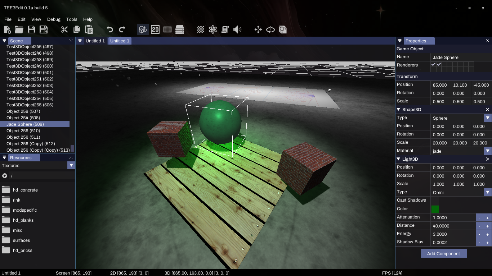
Task: Click the script editor toolbar icon
Action: pos(225,29)
